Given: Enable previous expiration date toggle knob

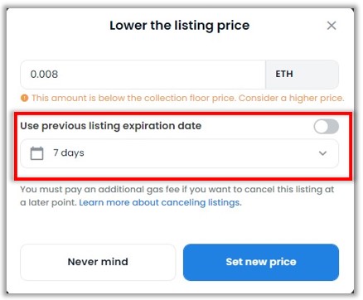Looking at the screenshot, I should 321,127.
